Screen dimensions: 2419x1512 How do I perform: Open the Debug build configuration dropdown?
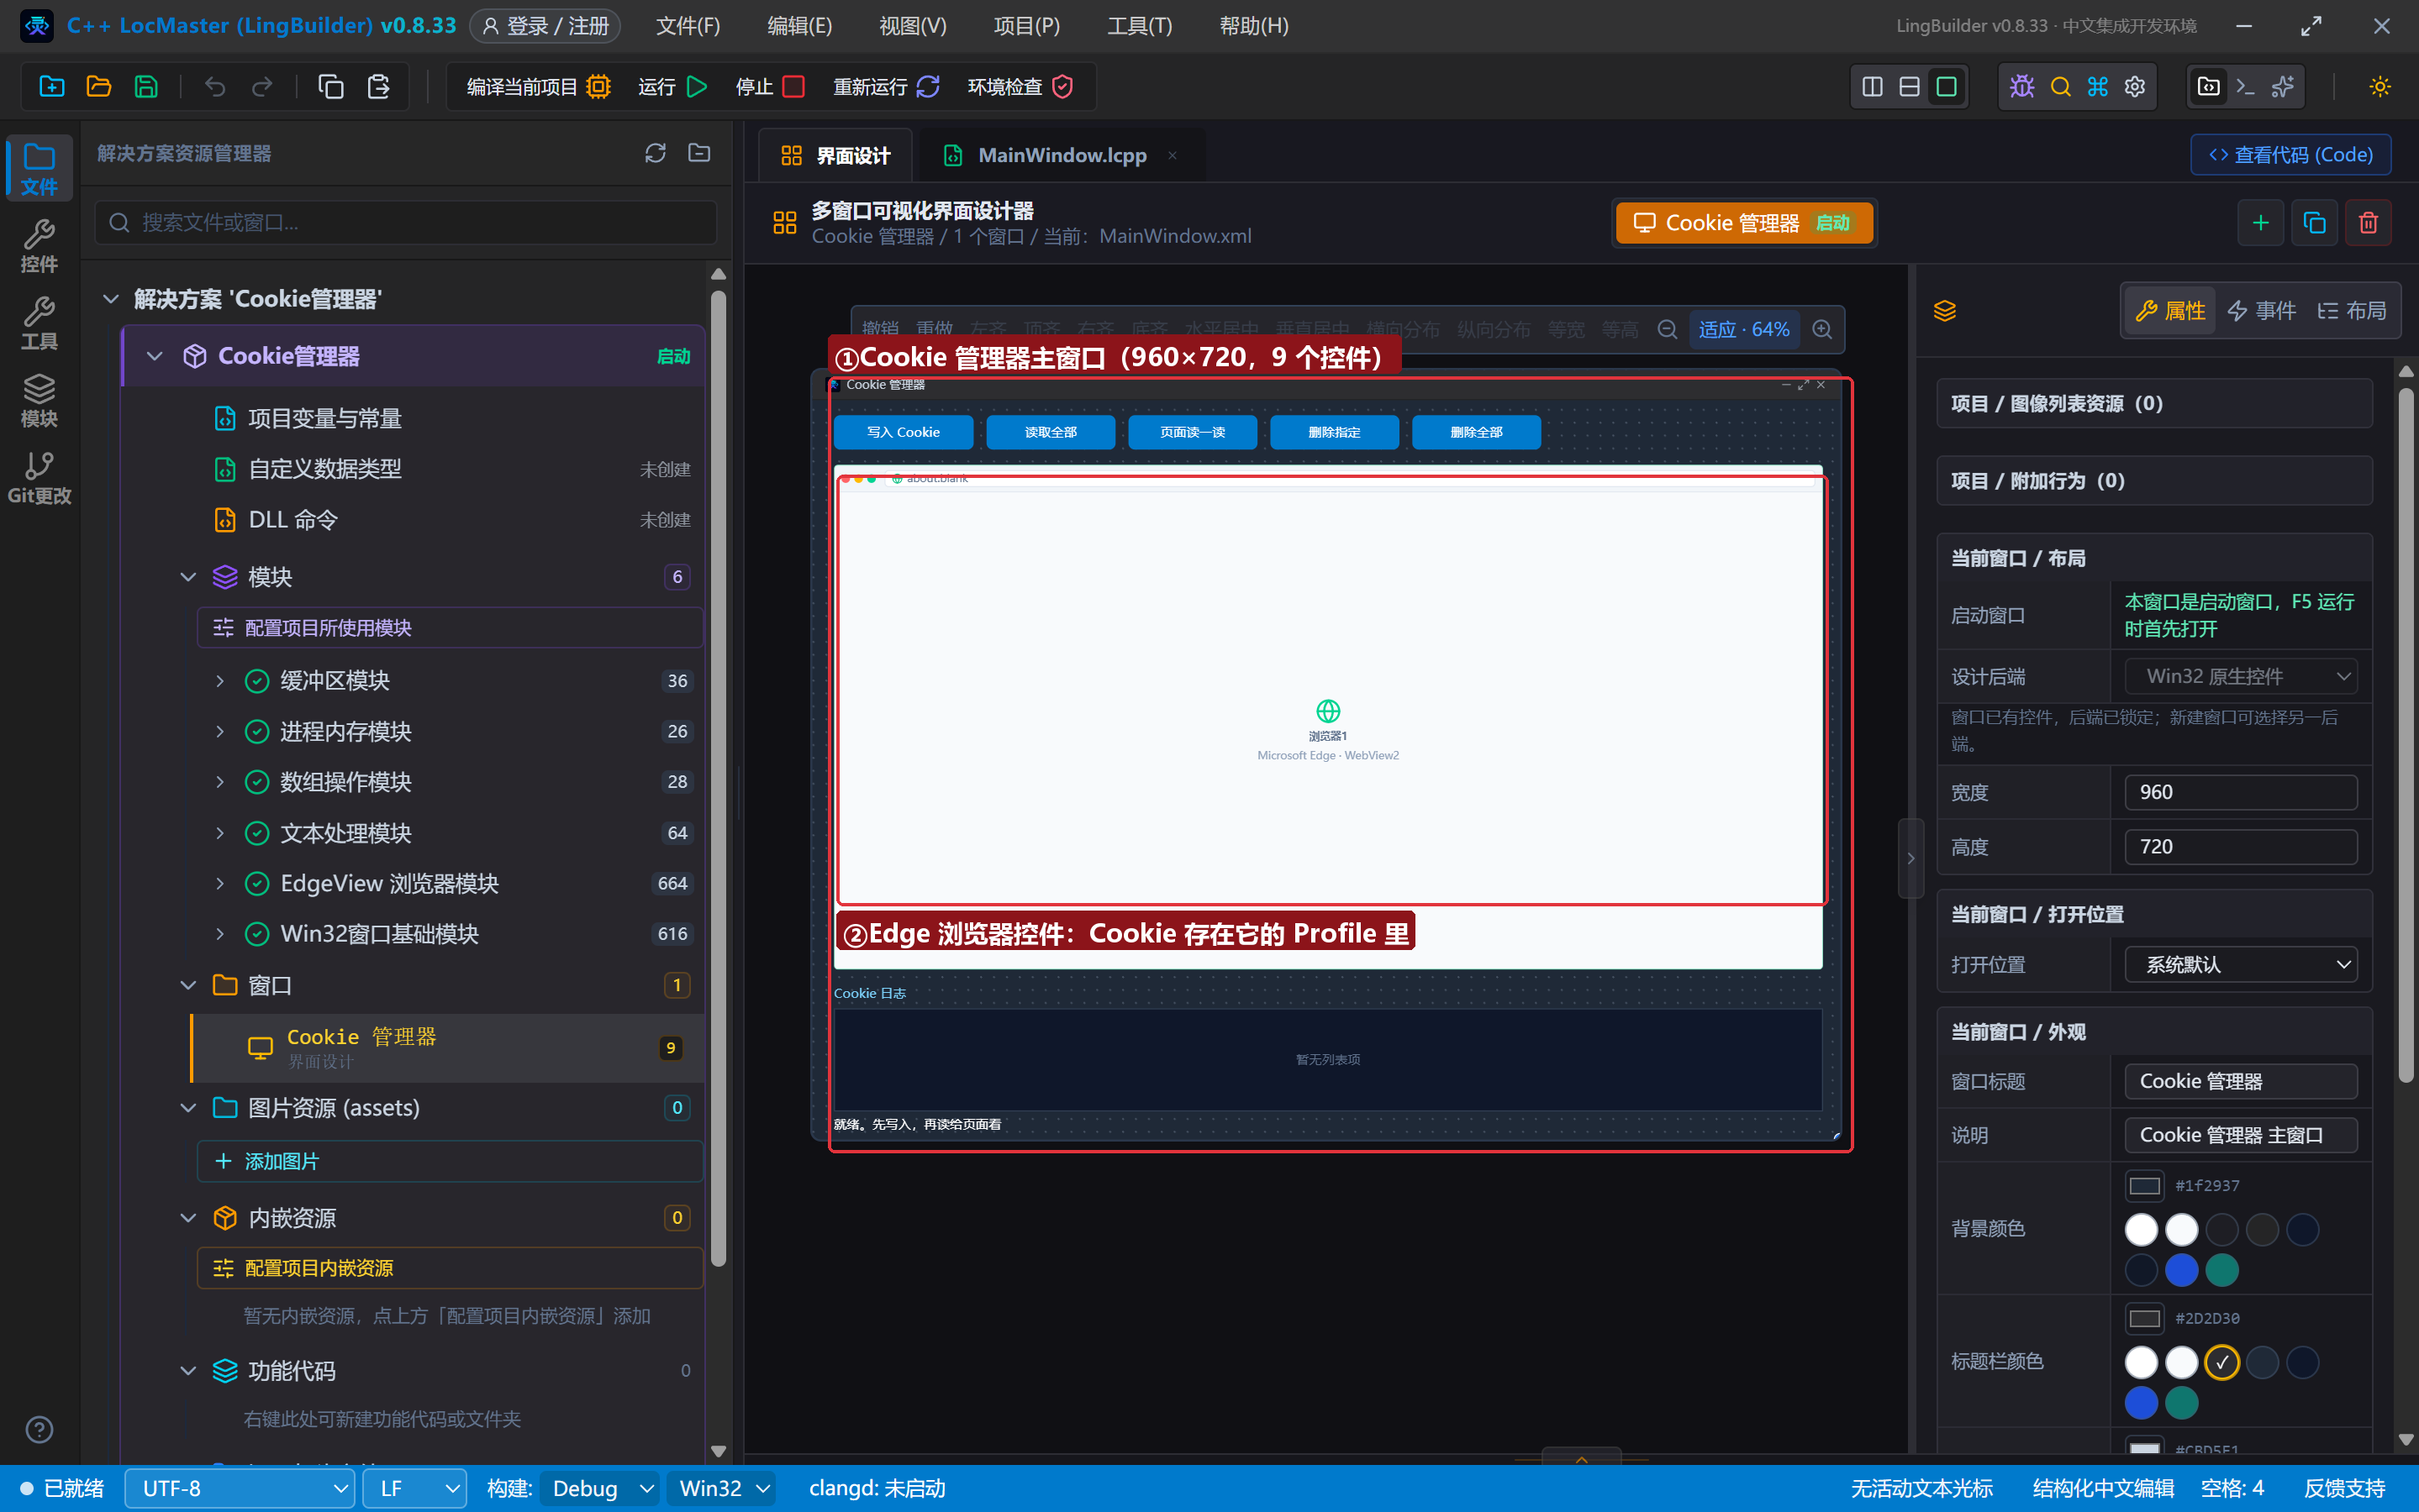coord(600,1488)
